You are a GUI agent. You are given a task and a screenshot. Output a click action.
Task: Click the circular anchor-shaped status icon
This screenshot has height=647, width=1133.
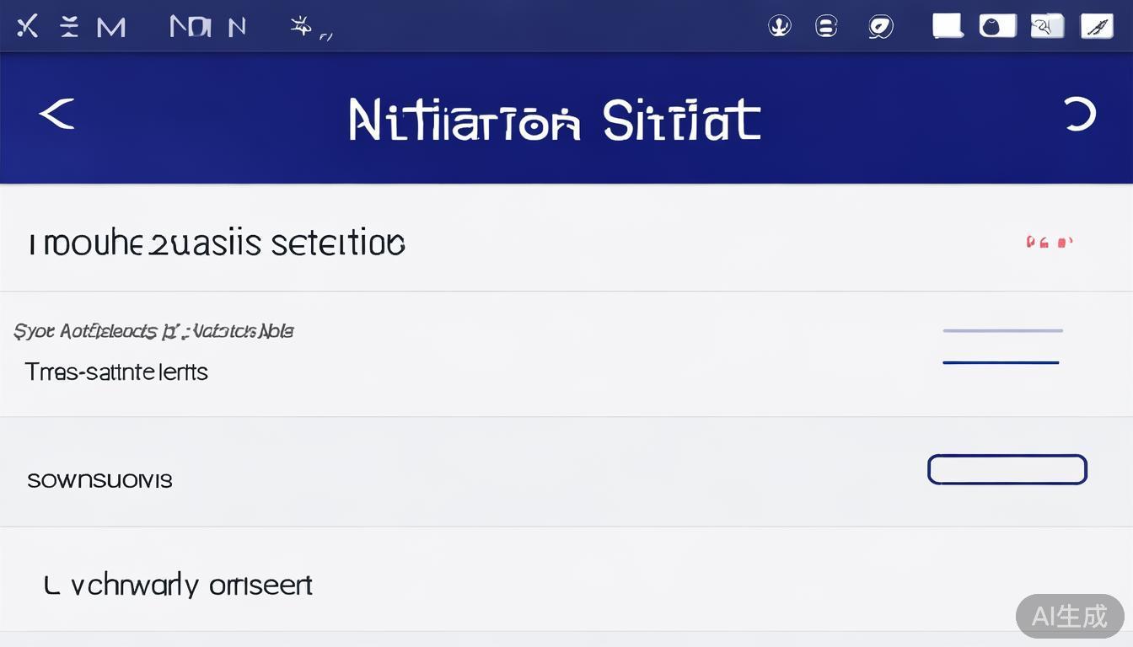(780, 26)
